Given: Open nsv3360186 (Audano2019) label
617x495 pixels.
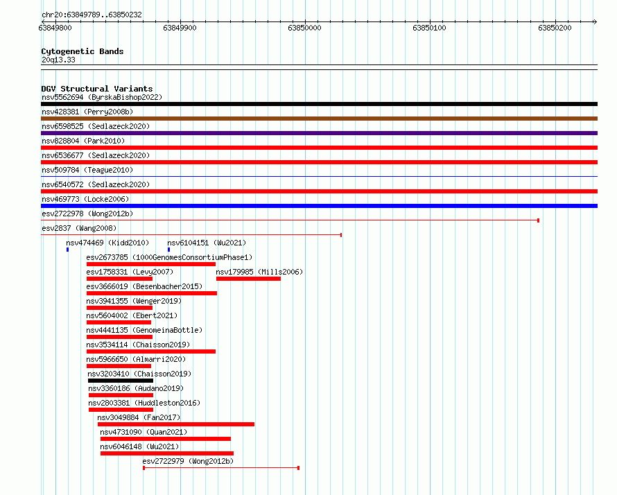Looking at the screenshot, I should (x=136, y=388).
